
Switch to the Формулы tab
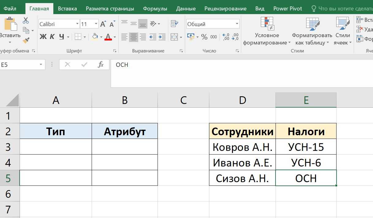tap(155, 9)
